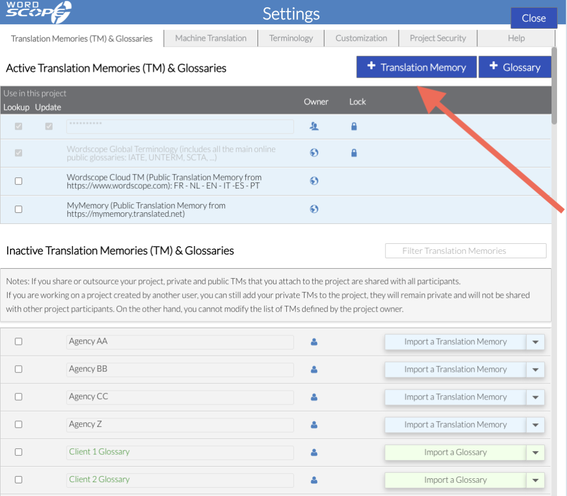Click the Wordscope logo
The height and width of the screenshot is (496, 567).
point(39,12)
